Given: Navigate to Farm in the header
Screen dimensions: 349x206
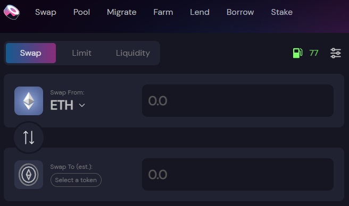Looking at the screenshot, I should tap(163, 12).
